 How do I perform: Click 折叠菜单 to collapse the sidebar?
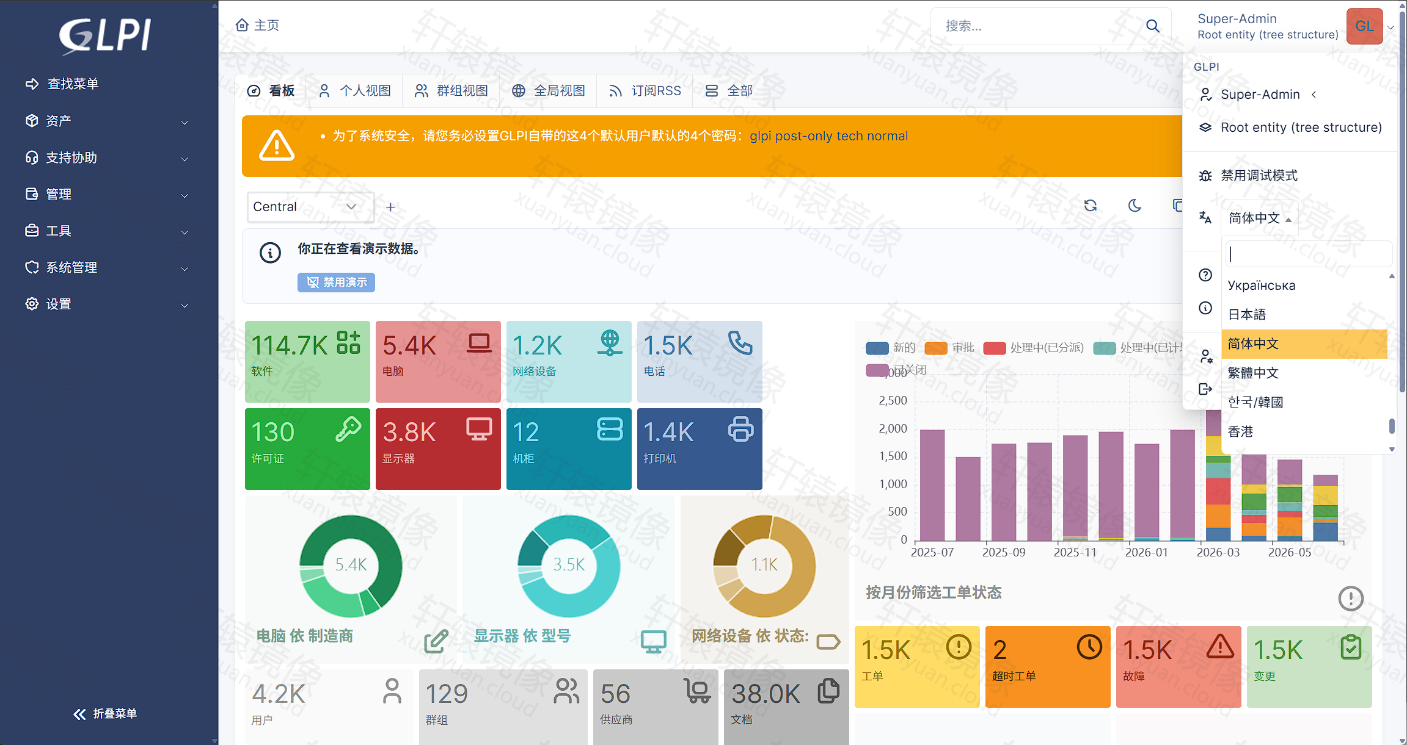click(x=105, y=713)
